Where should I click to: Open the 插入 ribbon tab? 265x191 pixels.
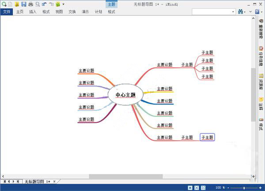click(x=33, y=11)
